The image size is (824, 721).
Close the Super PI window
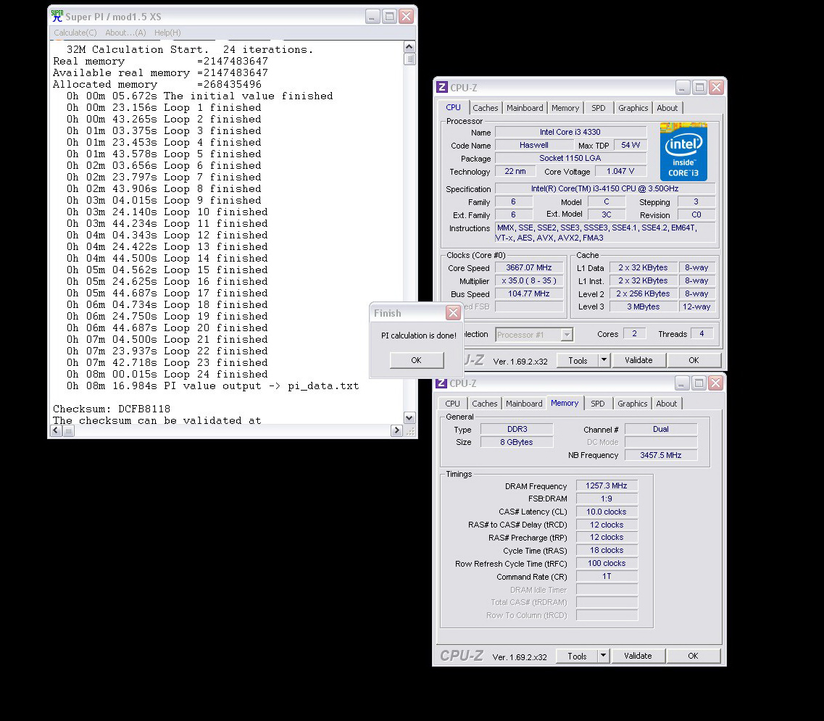[x=407, y=16]
